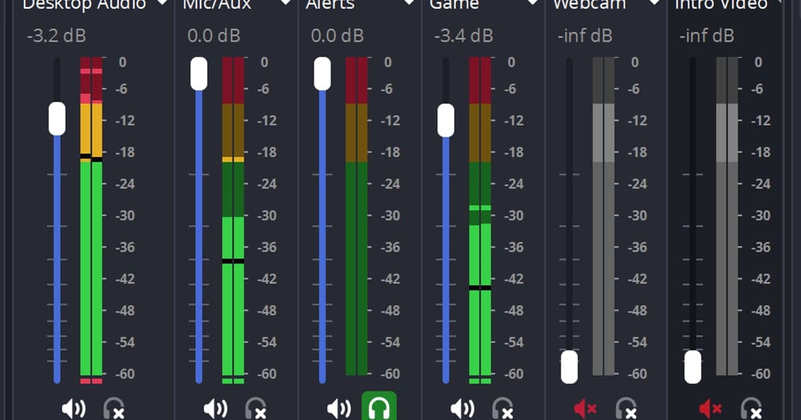
Task: Mute the Game speaker icon
Action: click(x=462, y=409)
